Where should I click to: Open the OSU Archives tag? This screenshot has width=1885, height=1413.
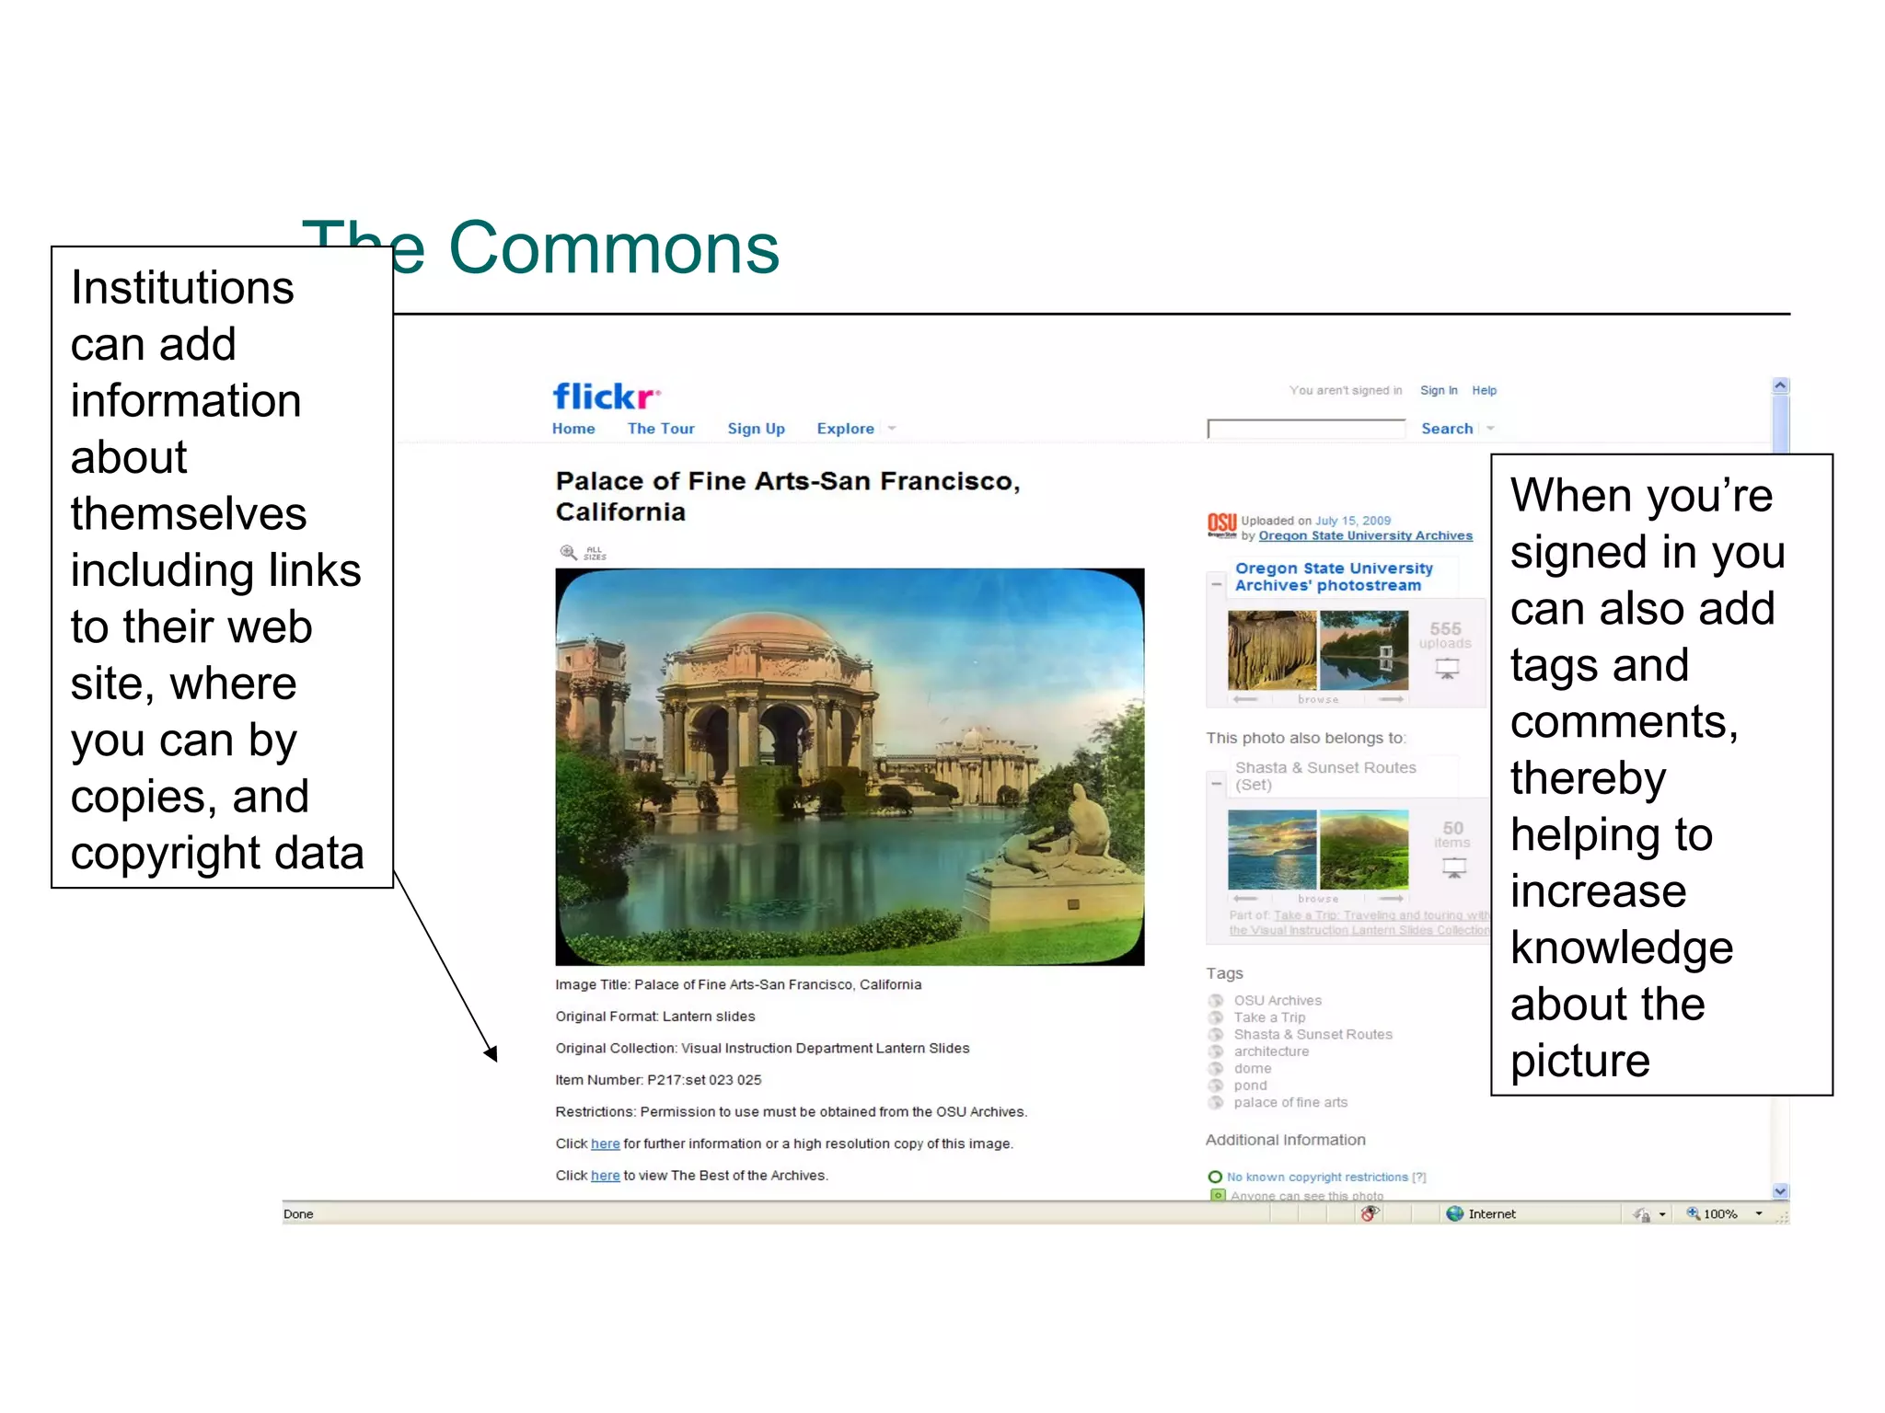point(1278,1000)
